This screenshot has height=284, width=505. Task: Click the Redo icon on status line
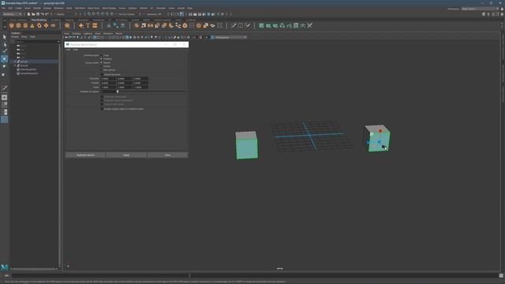[x=47, y=14]
